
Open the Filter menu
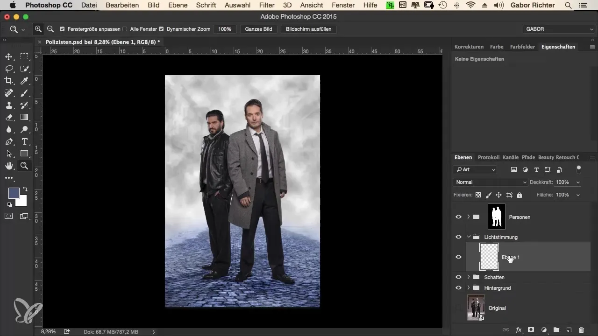click(267, 5)
